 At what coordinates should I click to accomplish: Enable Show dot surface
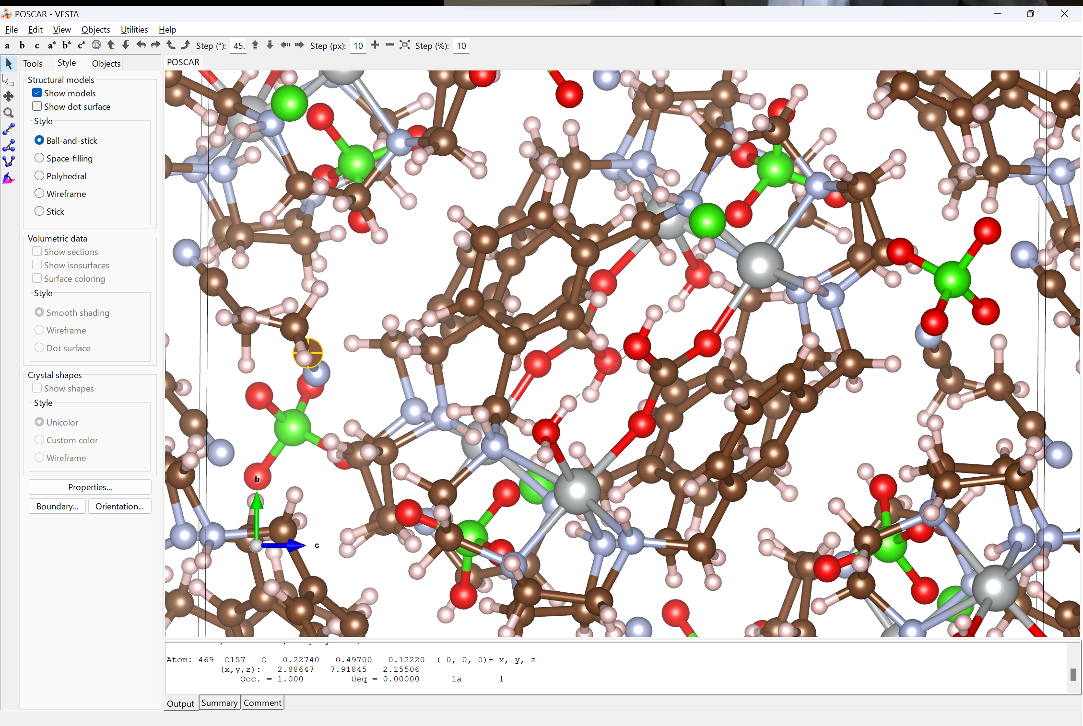37,106
